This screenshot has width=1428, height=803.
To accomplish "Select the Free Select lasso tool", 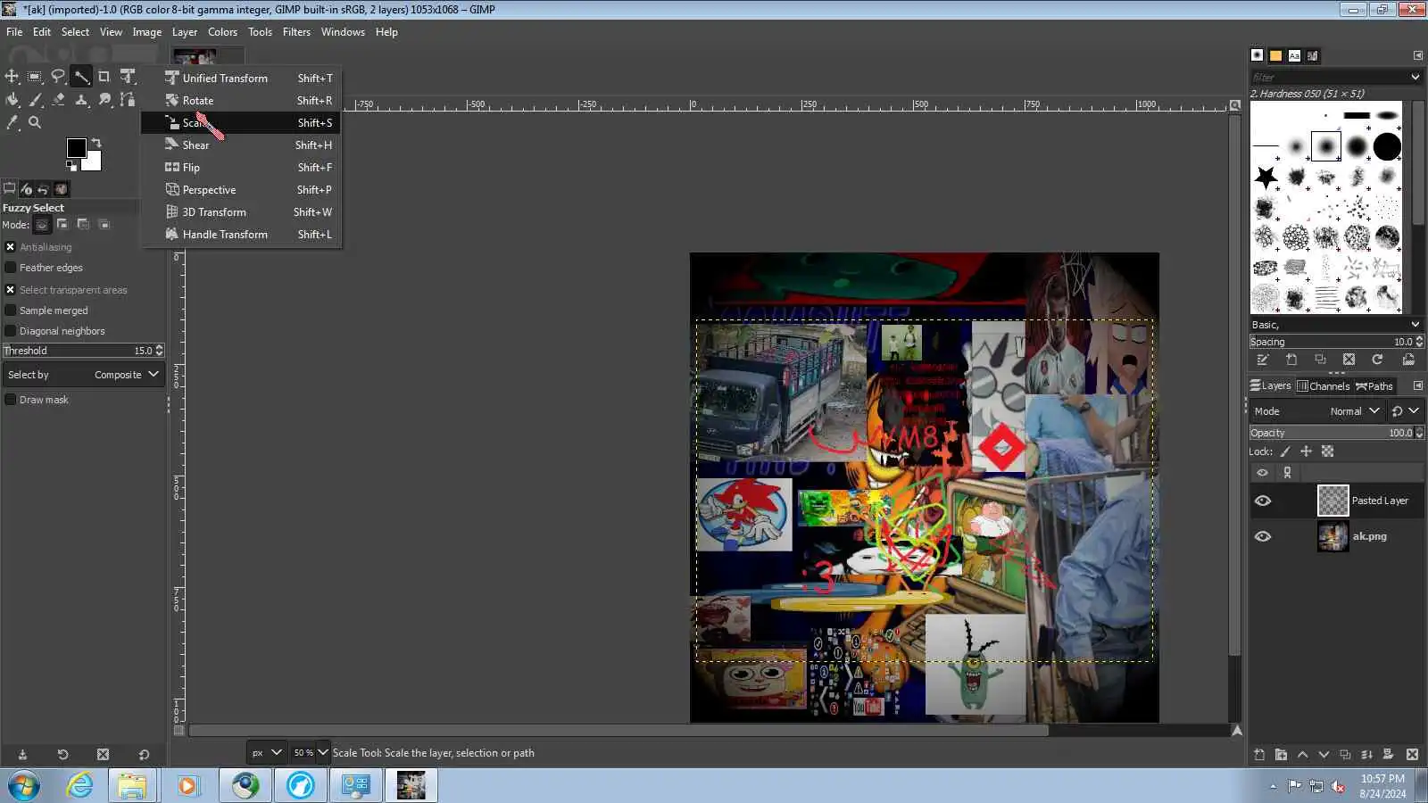I will pyautogui.click(x=58, y=77).
